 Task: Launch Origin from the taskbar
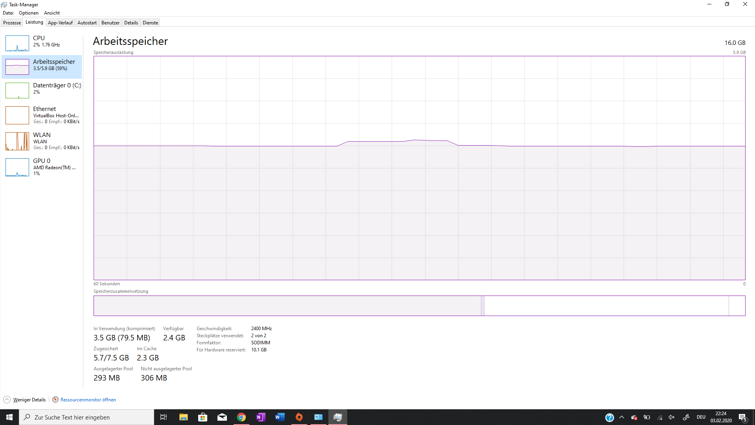pyautogui.click(x=299, y=417)
